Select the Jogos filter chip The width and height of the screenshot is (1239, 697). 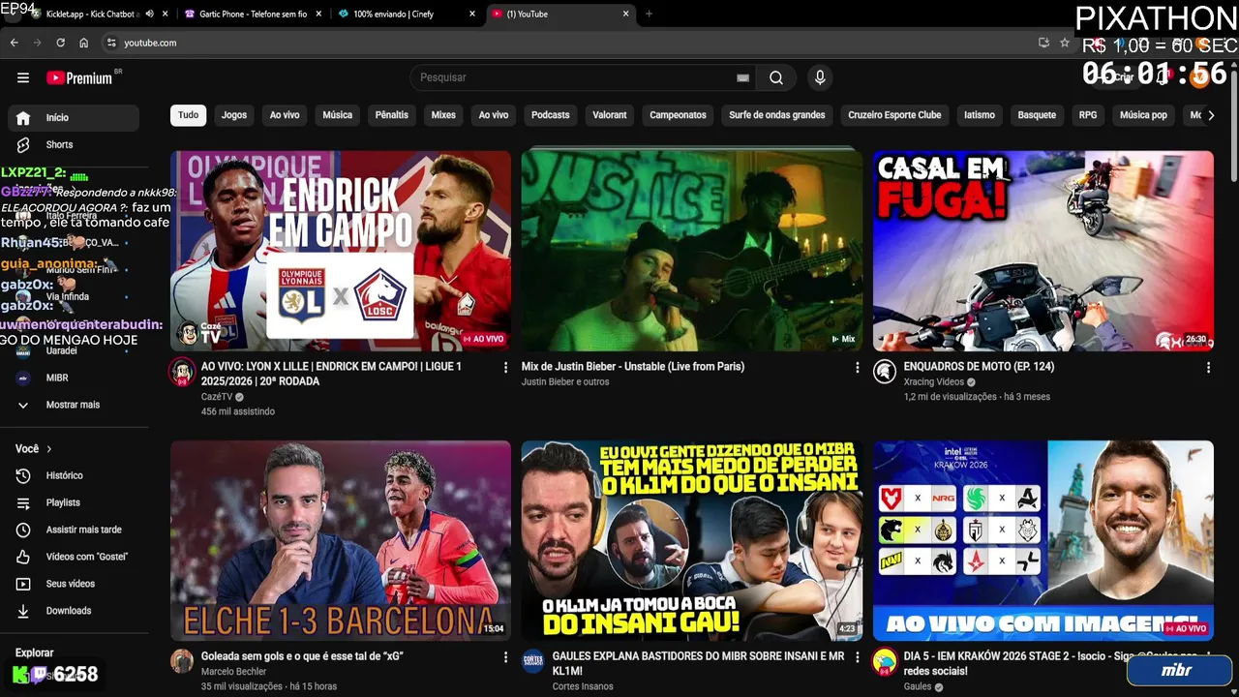click(234, 115)
